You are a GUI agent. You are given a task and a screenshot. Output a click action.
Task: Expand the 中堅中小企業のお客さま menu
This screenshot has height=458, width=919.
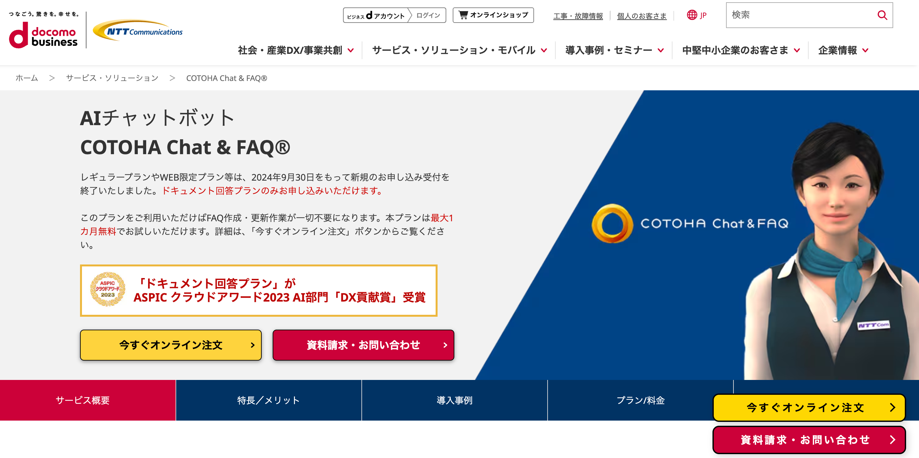[741, 50]
